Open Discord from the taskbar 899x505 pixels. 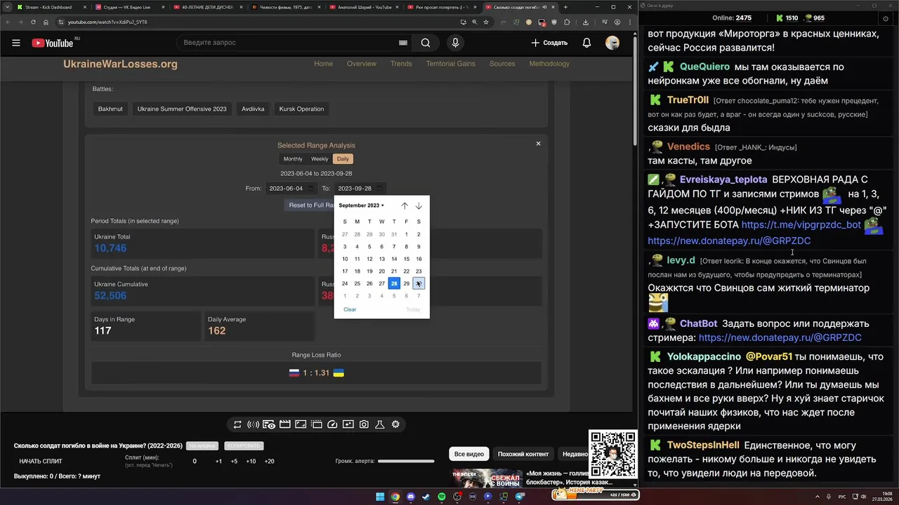411,497
